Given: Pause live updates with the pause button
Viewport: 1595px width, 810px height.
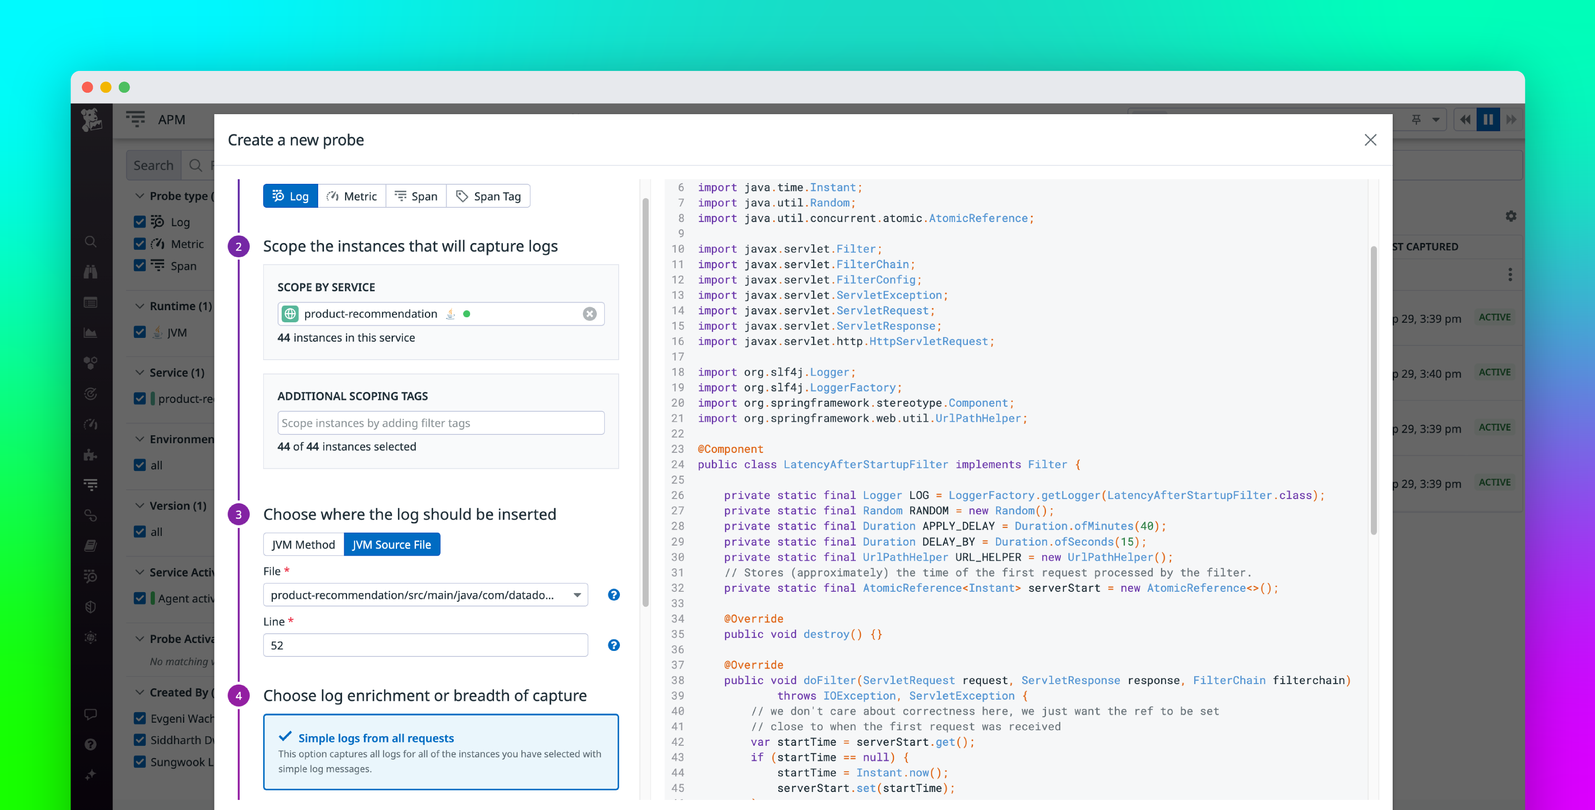Looking at the screenshot, I should [1488, 119].
